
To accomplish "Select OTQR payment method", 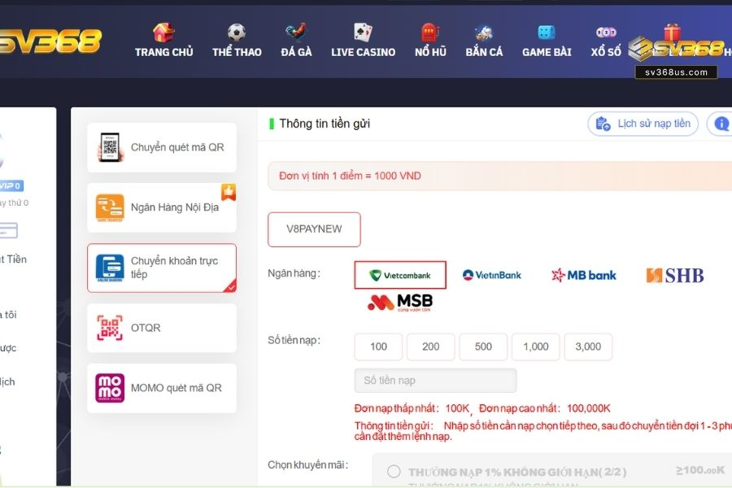I will click(162, 328).
